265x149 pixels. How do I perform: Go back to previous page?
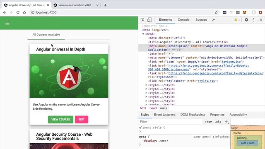click(x=5, y=12)
